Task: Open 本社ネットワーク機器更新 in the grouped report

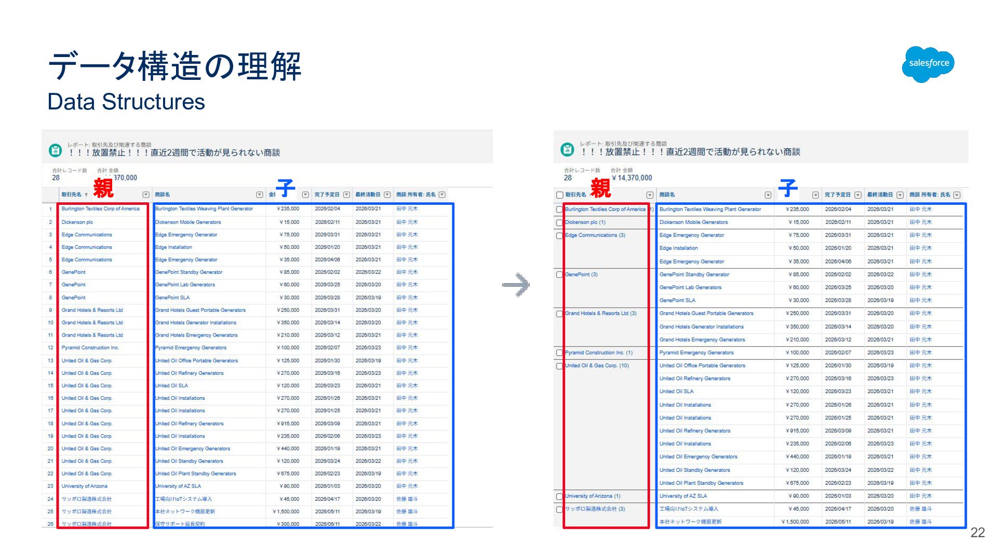Action: [x=690, y=522]
